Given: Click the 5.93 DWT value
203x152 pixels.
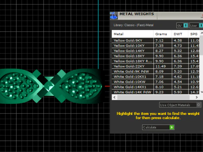Looking at the screenshot, I should point(178,92).
